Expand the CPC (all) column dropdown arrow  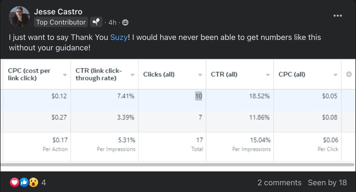click(335, 75)
